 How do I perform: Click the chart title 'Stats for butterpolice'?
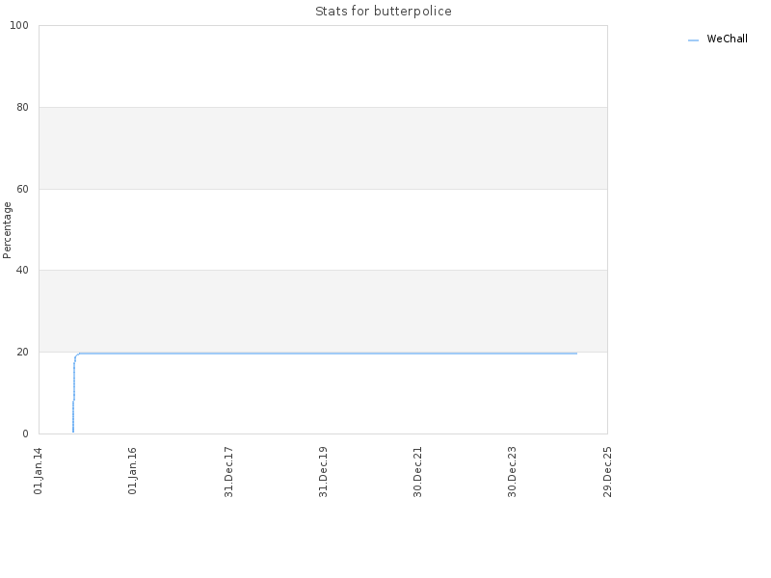(x=383, y=11)
